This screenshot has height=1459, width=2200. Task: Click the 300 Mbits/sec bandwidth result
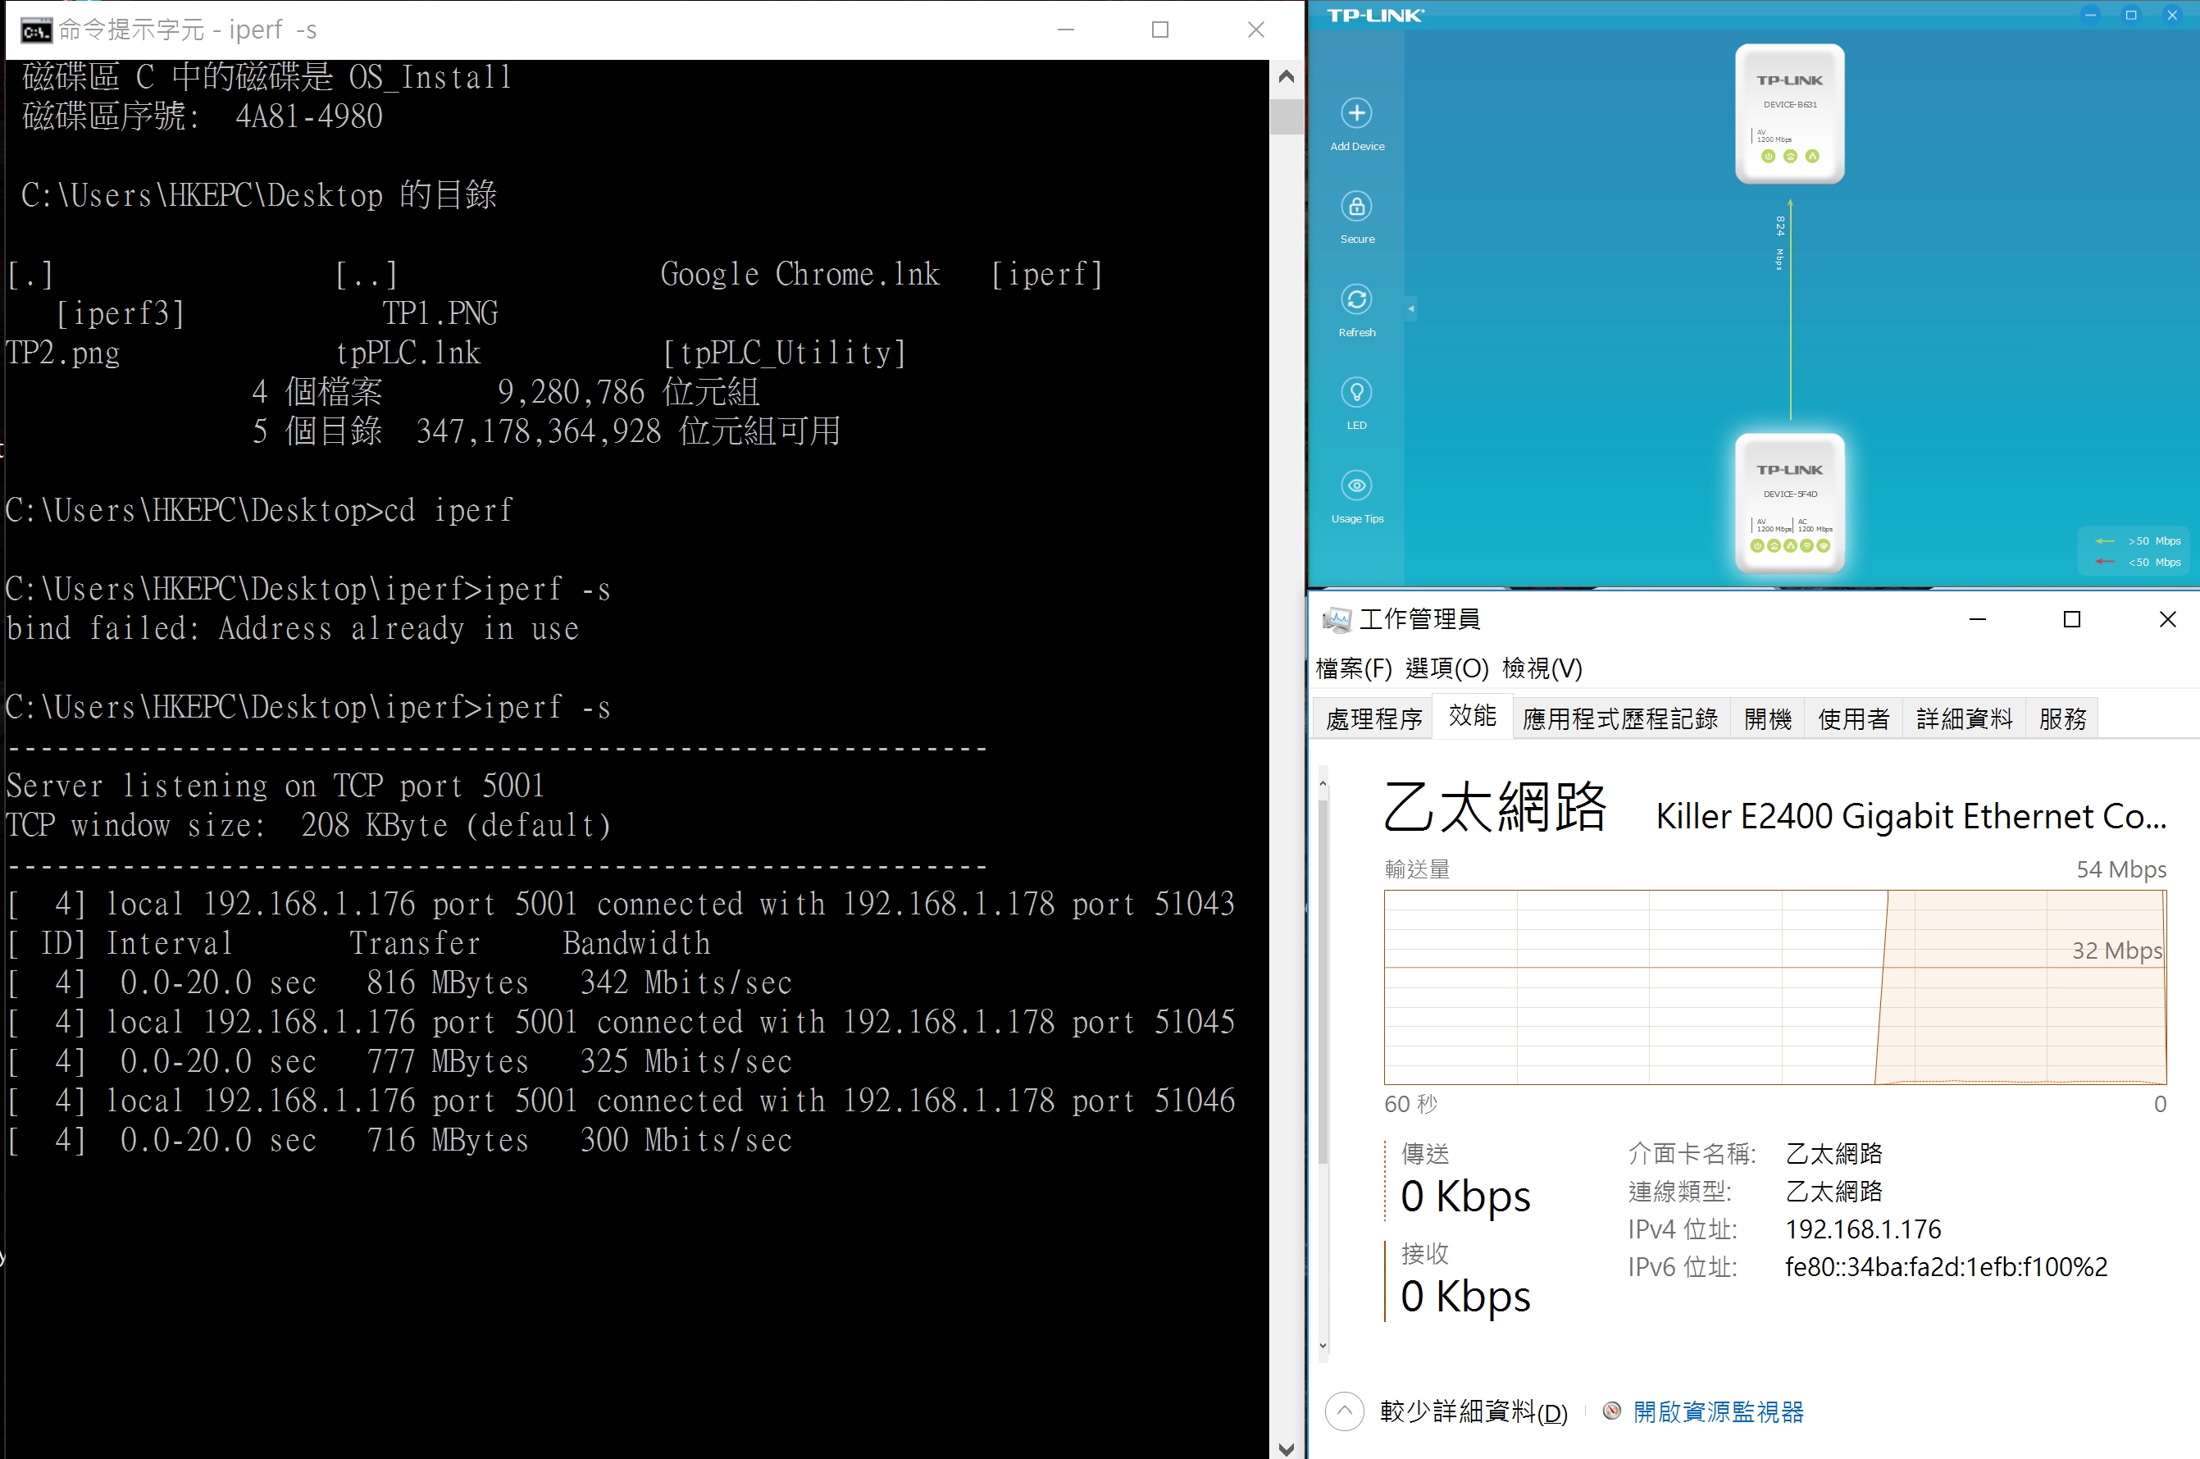(686, 1141)
